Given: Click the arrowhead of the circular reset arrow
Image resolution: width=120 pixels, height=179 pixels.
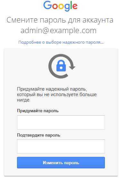Looking at the screenshot, I should click(72, 68).
